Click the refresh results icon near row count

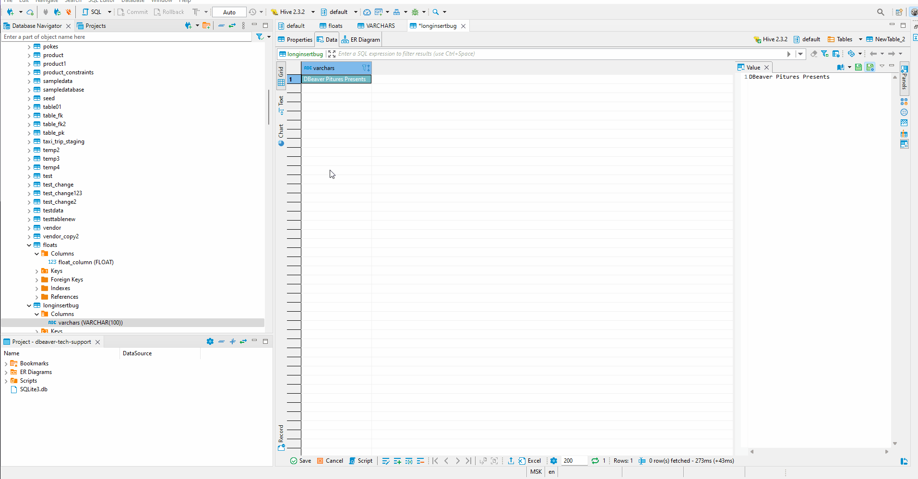point(595,461)
